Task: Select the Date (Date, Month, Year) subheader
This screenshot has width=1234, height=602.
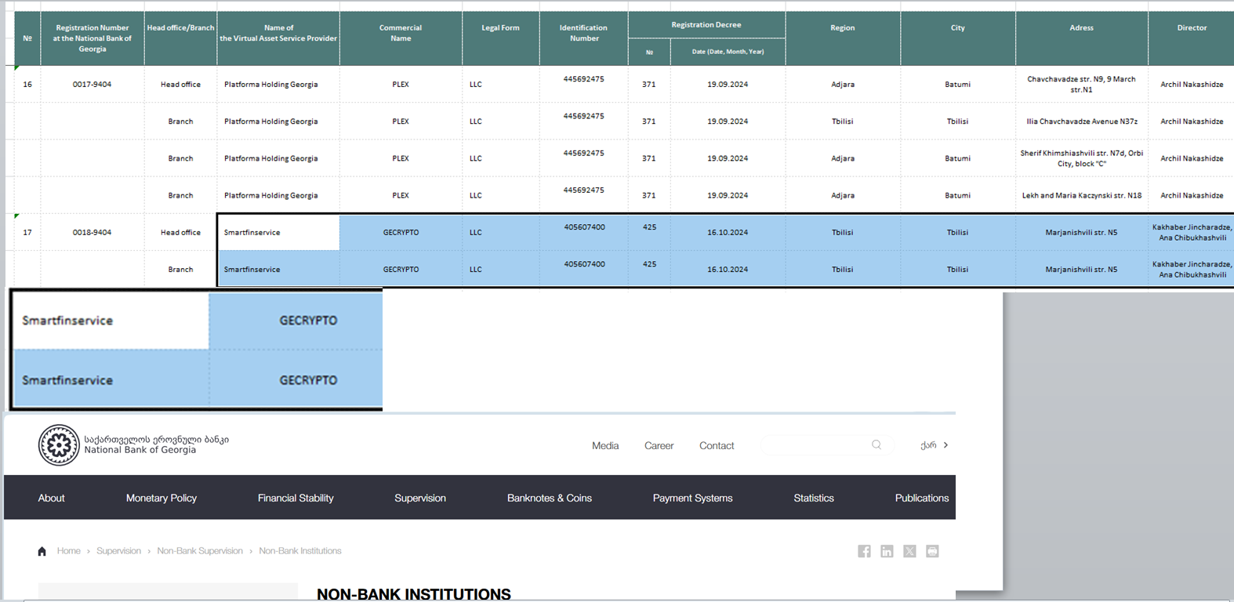Action: [x=728, y=52]
